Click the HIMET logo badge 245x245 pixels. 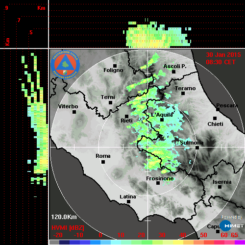tap(231, 225)
